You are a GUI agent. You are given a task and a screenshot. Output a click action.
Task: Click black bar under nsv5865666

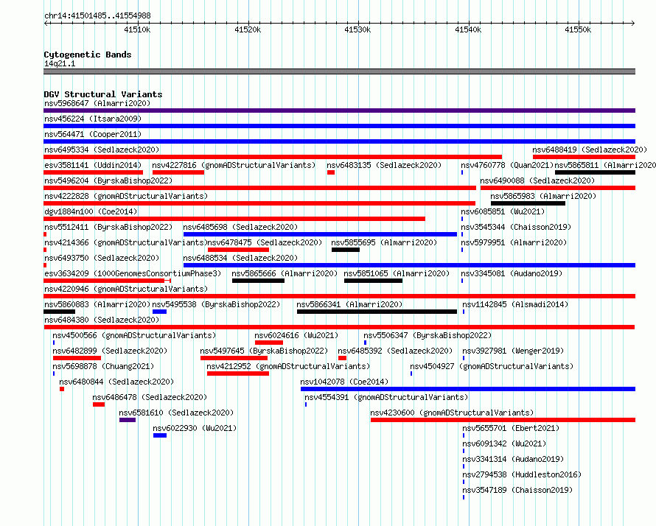tap(258, 281)
